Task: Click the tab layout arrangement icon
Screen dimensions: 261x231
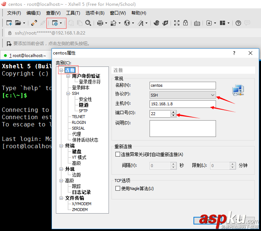Action: pos(223,23)
